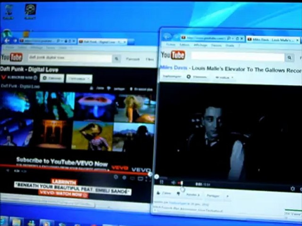Close the Miles Davis browser tab
Screen dimensions: 302x226
click(298, 40)
